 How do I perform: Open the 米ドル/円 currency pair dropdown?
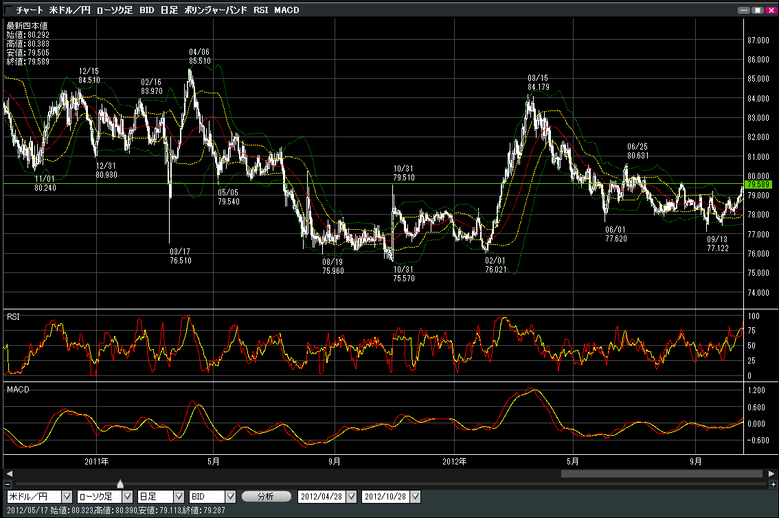click(x=67, y=496)
